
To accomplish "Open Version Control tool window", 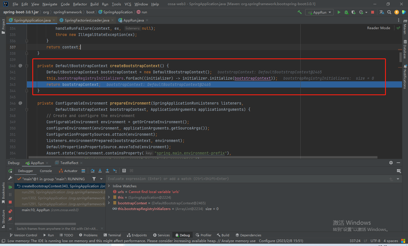I will click(24, 235).
